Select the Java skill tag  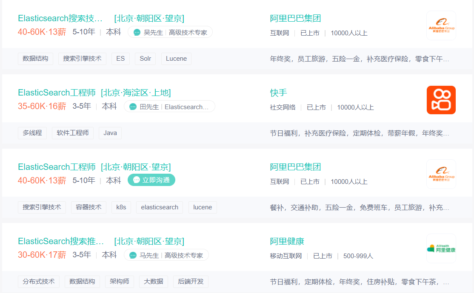pyautogui.click(x=110, y=133)
